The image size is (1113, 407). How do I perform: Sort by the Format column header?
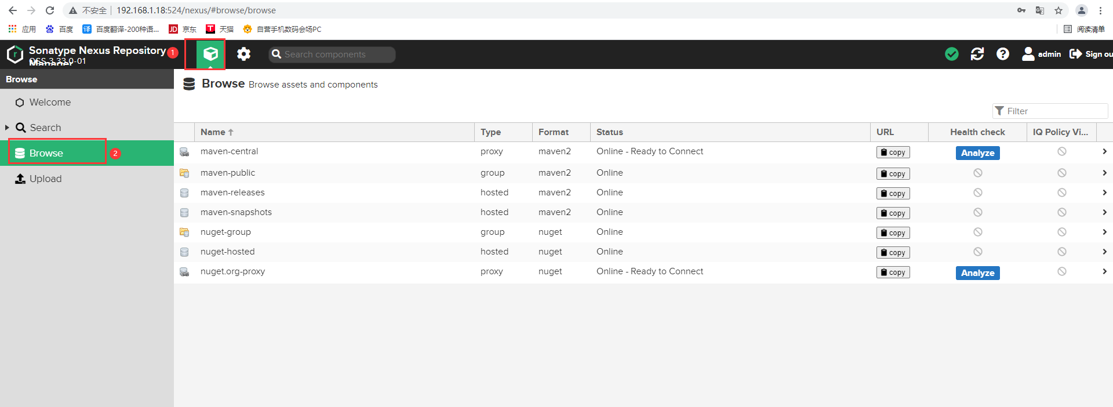click(561, 132)
